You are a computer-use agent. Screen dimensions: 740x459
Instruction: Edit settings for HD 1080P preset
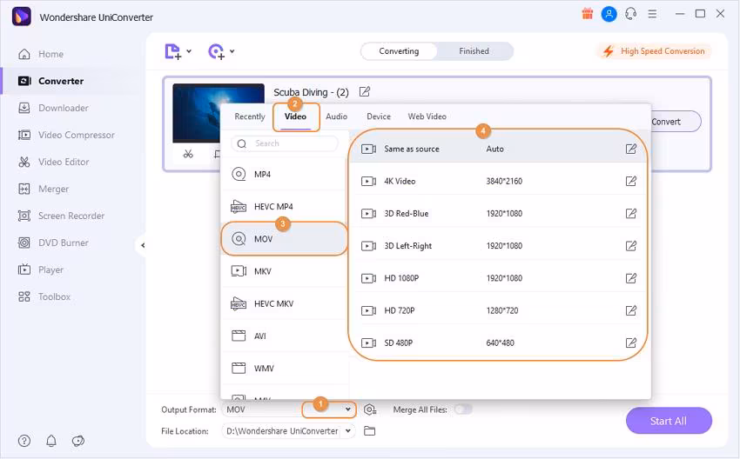pyautogui.click(x=631, y=278)
